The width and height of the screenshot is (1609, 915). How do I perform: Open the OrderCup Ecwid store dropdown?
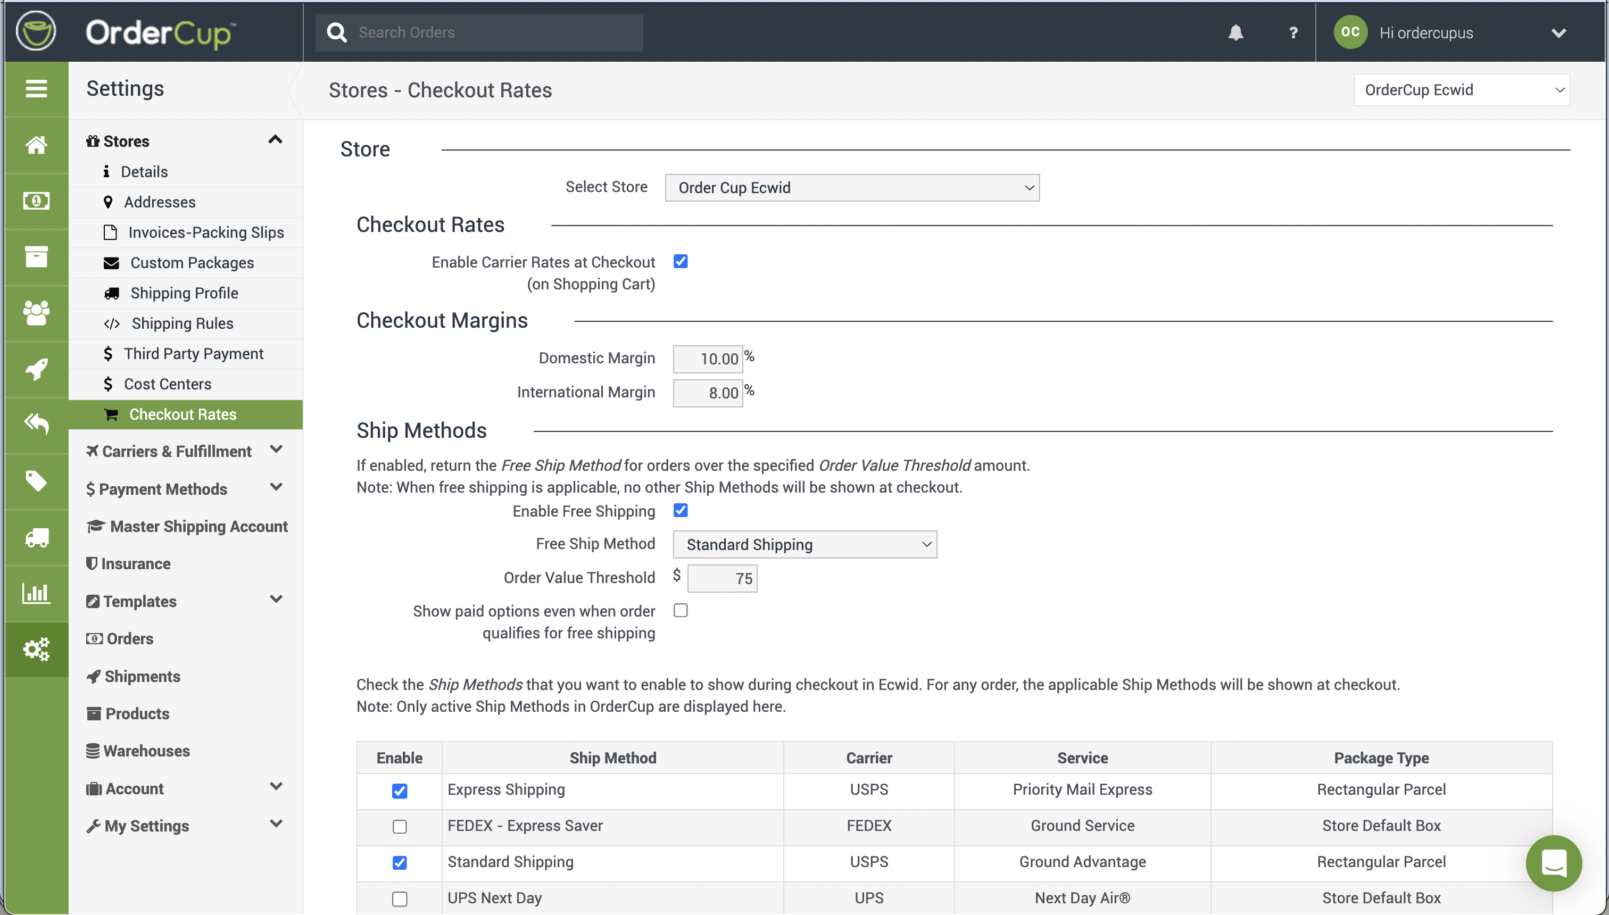(1462, 90)
